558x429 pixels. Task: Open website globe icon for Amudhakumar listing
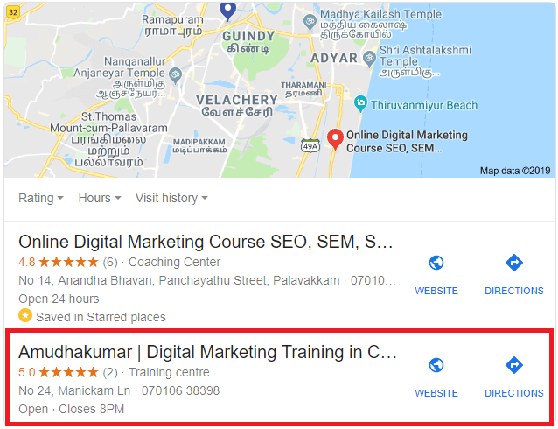click(x=436, y=365)
